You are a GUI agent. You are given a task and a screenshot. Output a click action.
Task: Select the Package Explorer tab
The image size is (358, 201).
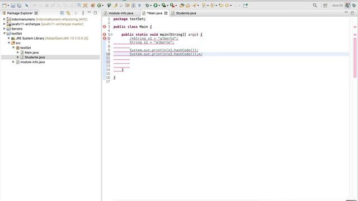20,13
